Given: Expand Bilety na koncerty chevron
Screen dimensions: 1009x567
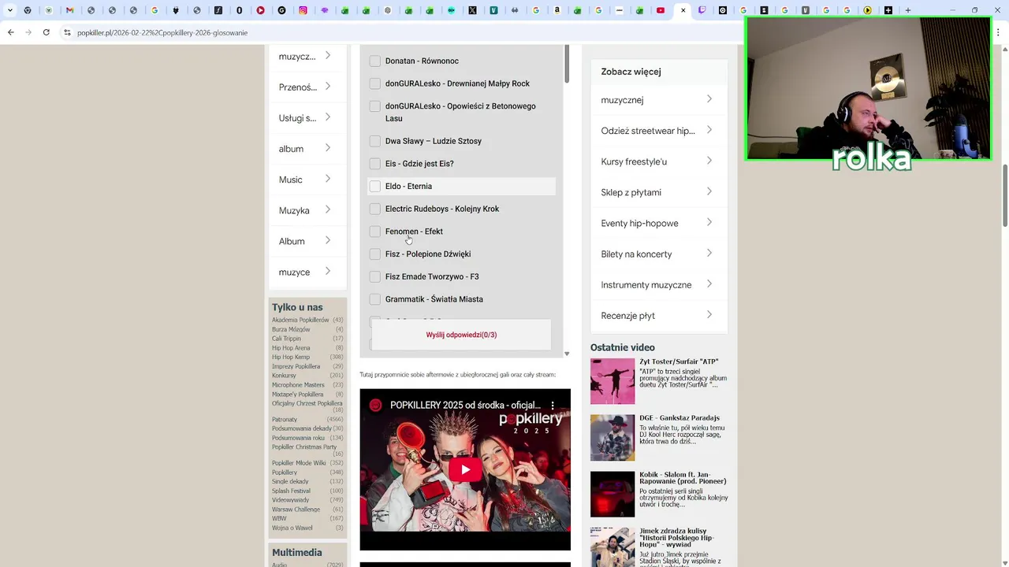Looking at the screenshot, I should pos(709,253).
